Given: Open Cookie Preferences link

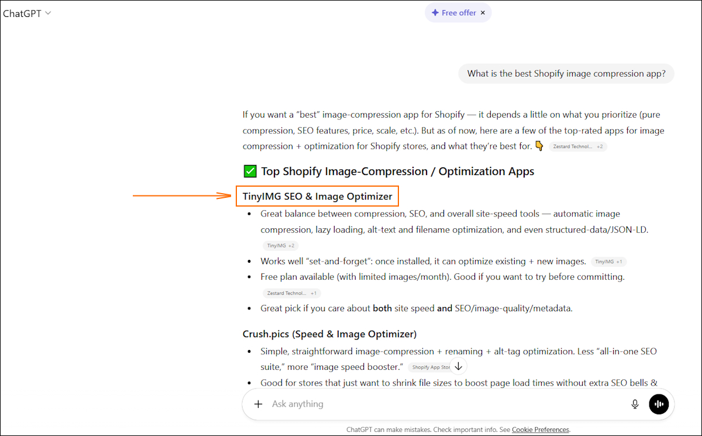Looking at the screenshot, I should (x=540, y=429).
